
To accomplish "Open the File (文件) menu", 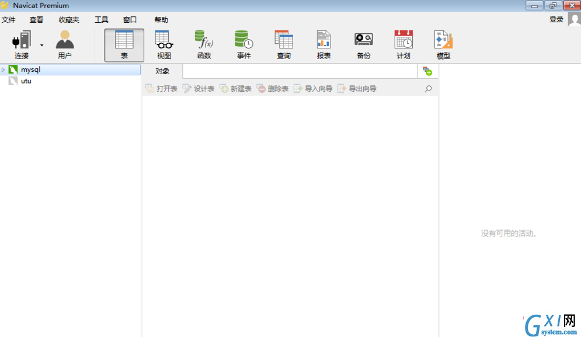I will 9,20.
